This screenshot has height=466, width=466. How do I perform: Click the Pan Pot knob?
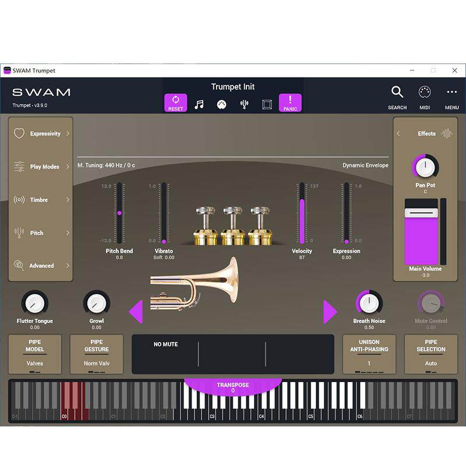(x=425, y=167)
